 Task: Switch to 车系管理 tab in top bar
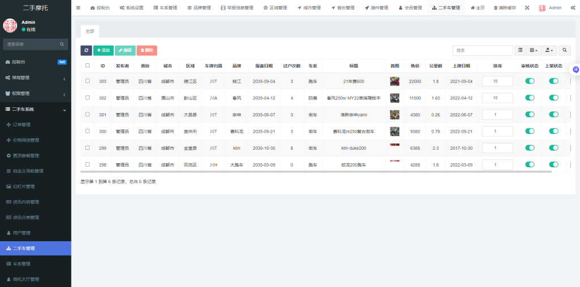[165, 8]
